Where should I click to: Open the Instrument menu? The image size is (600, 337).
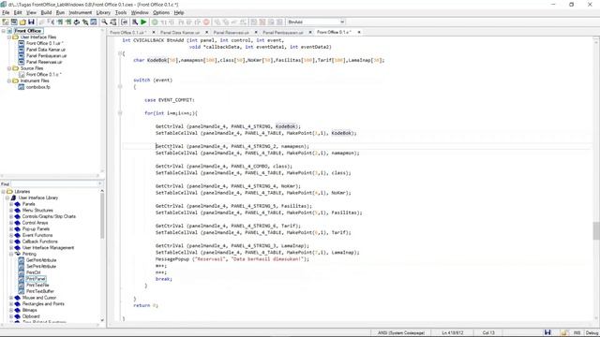pos(81,12)
